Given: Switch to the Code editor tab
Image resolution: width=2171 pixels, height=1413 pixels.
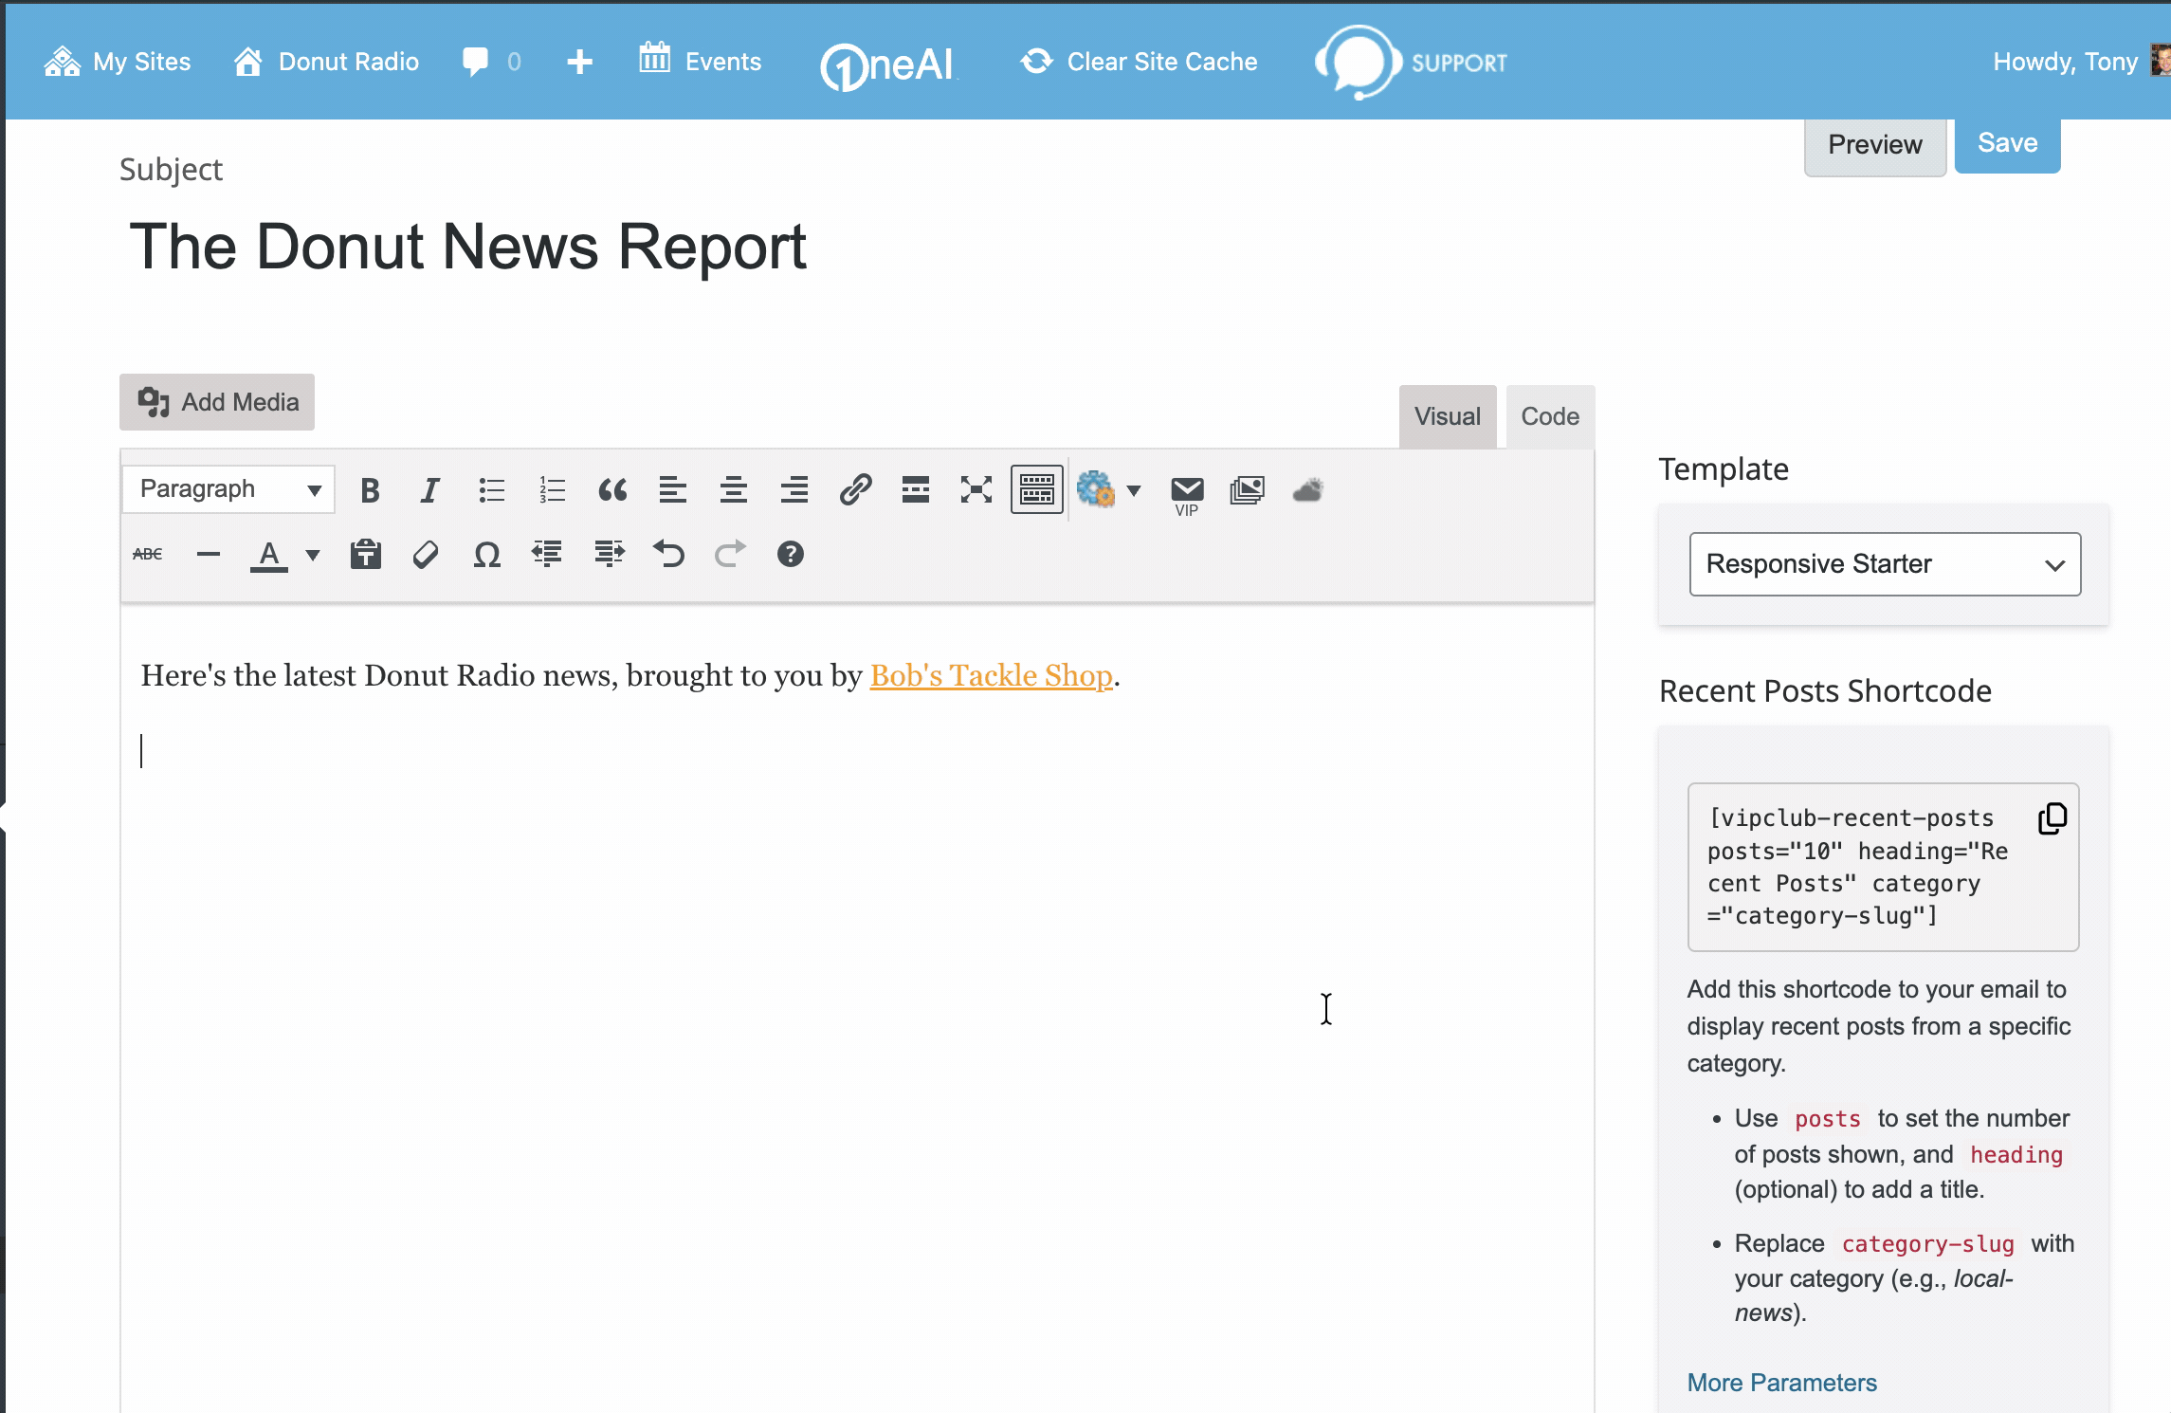Looking at the screenshot, I should coord(1549,416).
